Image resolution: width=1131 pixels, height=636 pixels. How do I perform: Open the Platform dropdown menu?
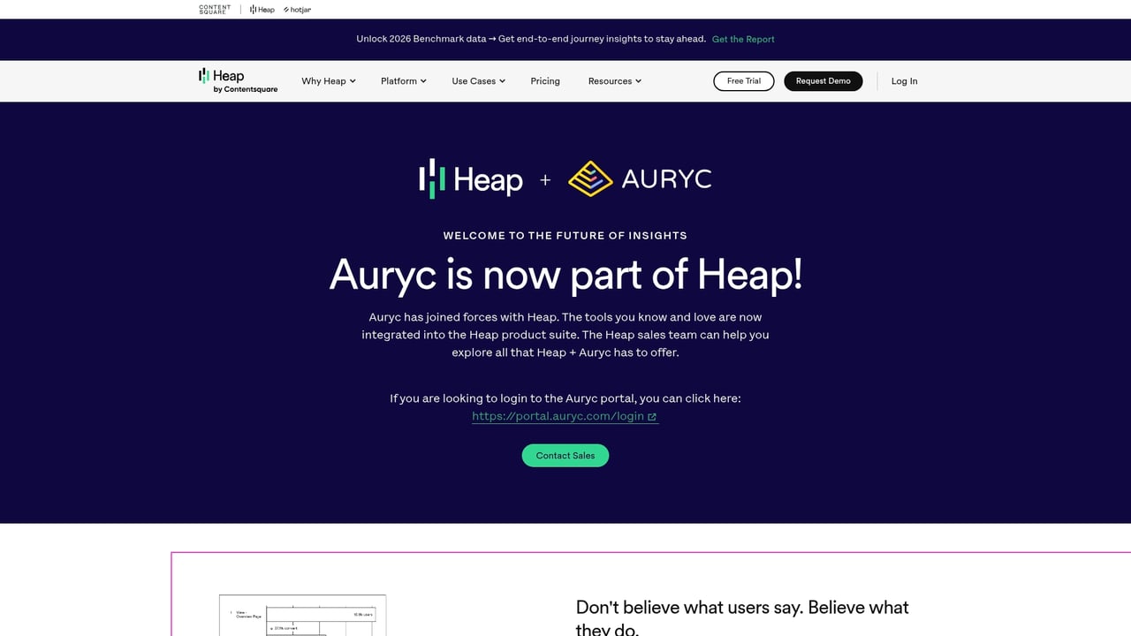403,80
